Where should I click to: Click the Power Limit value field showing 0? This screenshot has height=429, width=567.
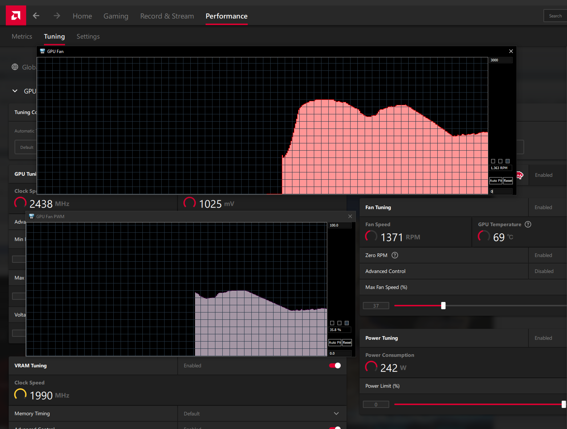pos(376,404)
